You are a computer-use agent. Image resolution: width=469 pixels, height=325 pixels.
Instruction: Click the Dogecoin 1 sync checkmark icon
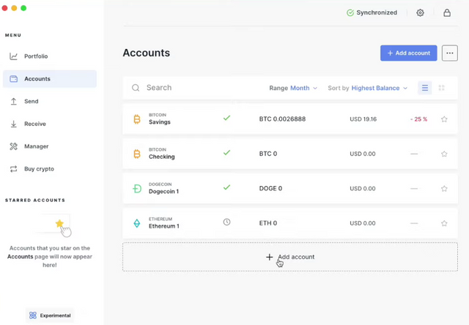point(226,187)
